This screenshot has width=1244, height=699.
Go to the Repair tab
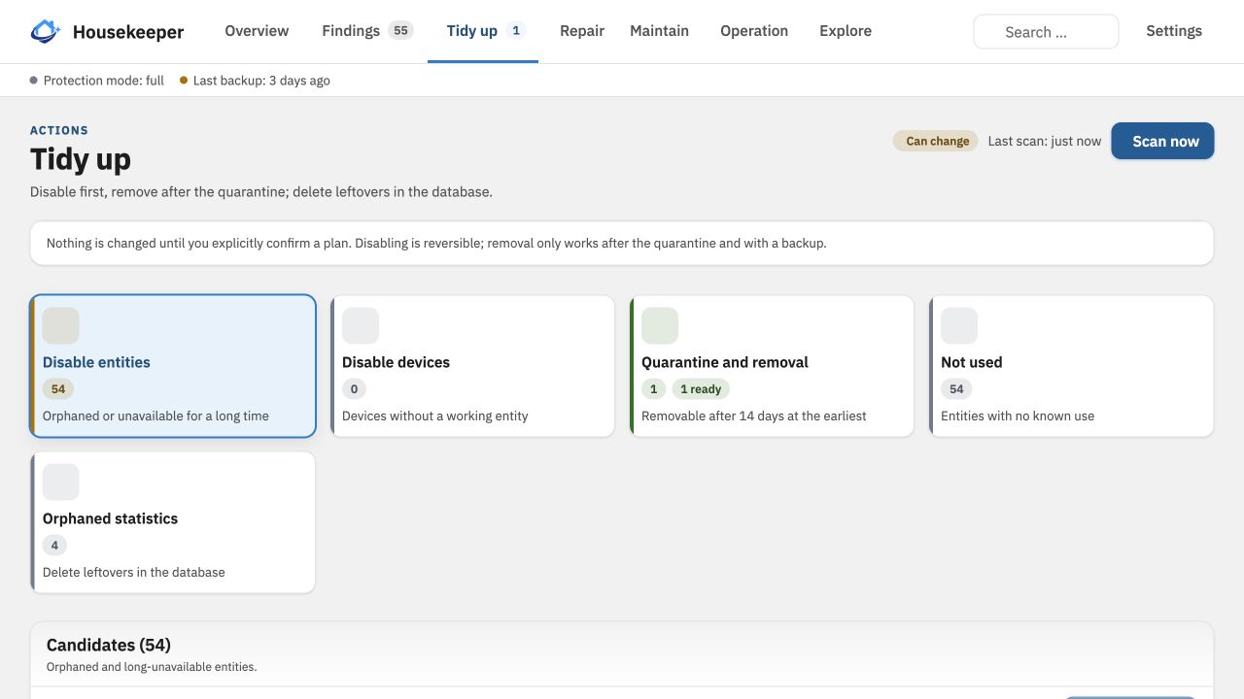pos(582,31)
